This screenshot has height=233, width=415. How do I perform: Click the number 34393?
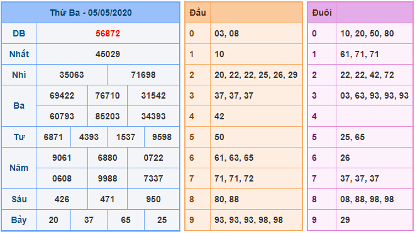(153, 116)
